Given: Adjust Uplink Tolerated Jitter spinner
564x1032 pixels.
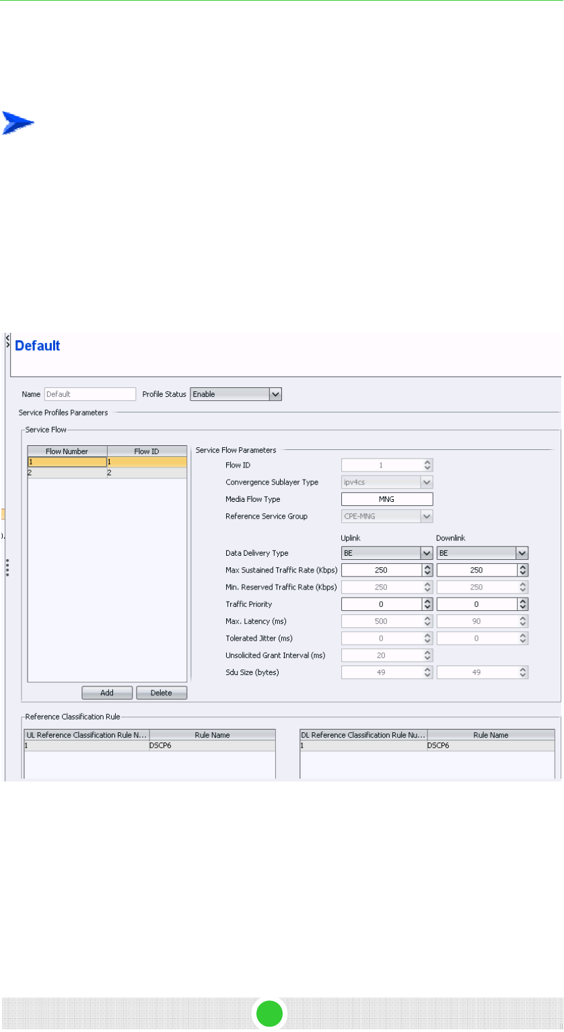Looking at the screenshot, I should [427, 638].
